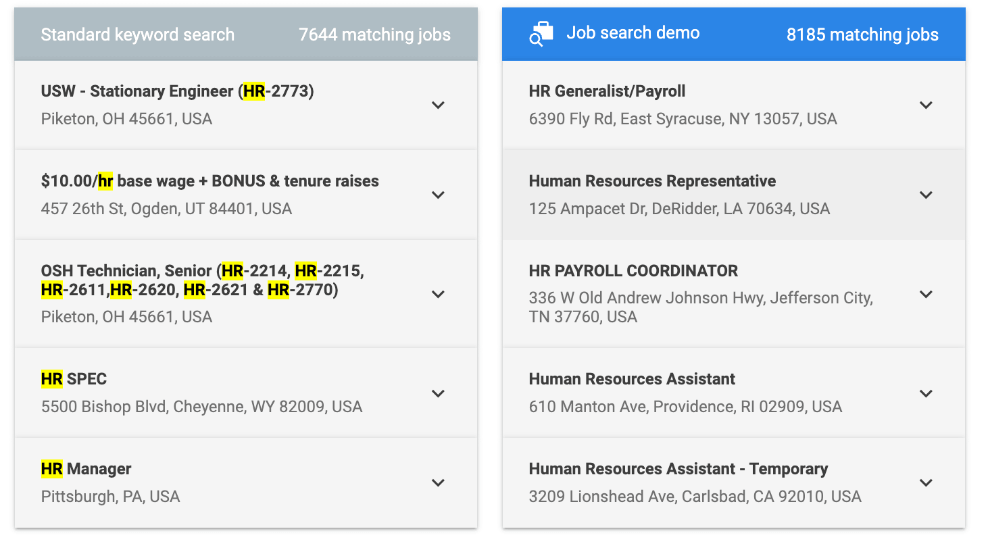This screenshot has height=550, width=988.
Task: Expand the HR Generalist/Payroll chevron
Action: point(926,105)
